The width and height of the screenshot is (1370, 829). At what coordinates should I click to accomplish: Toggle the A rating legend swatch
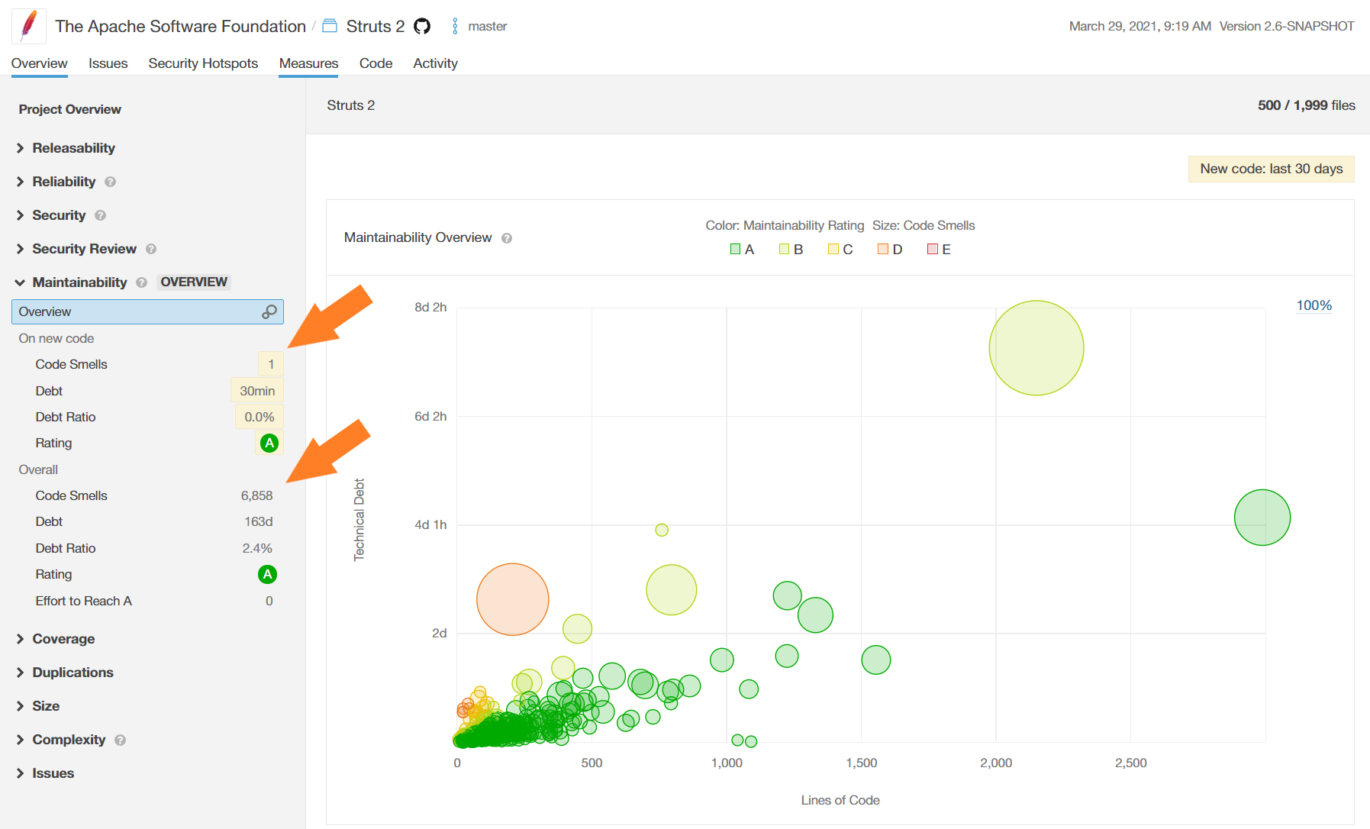[x=736, y=249]
